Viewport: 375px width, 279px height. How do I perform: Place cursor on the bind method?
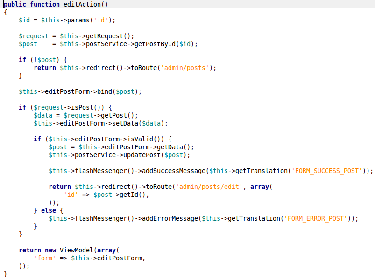pyautogui.click(x=105, y=91)
